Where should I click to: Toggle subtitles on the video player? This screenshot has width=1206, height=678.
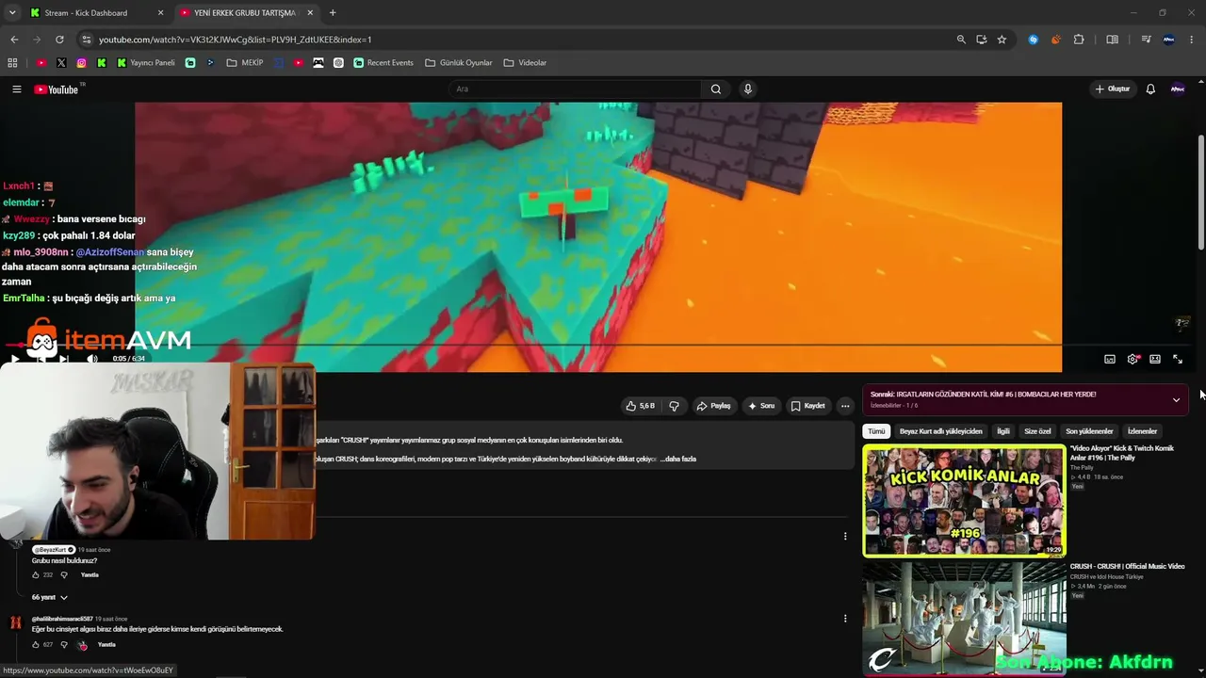(x=1110, y=359)
